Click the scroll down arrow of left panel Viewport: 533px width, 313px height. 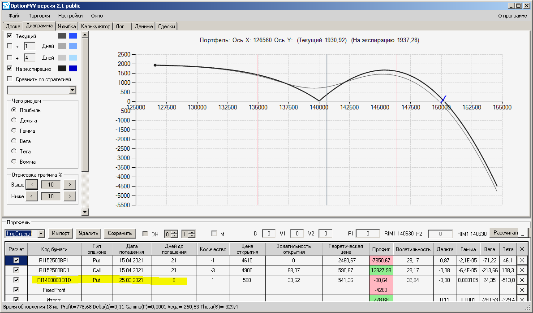(85, 212)
